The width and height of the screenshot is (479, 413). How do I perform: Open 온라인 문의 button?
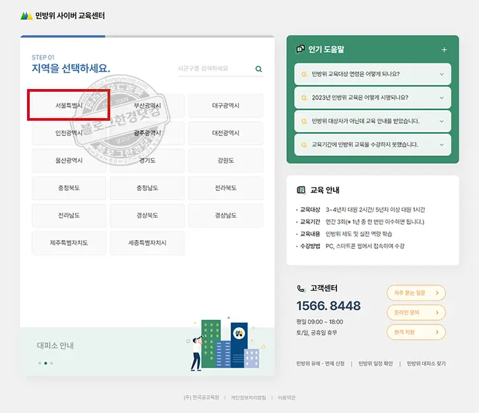tap(416, 313)
